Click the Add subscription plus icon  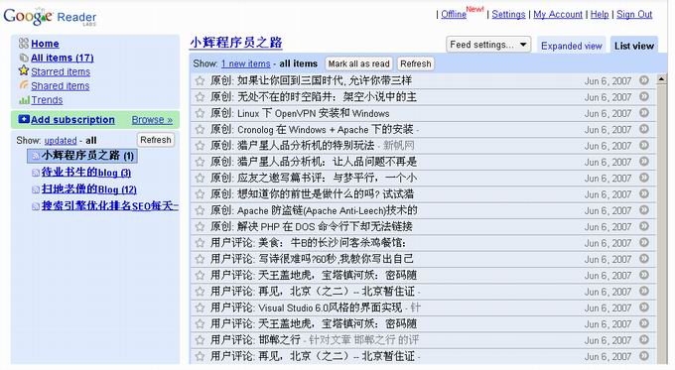pos(24,119)
